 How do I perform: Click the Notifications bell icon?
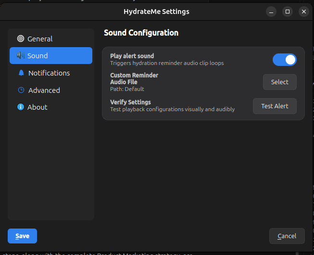tap(21, 73)
